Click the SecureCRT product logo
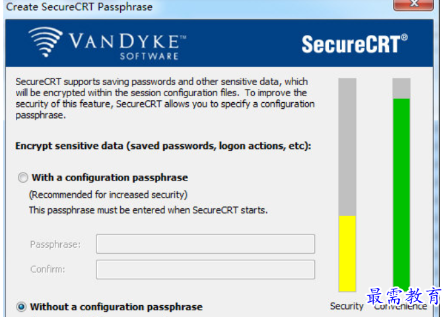 click(x=355, y=44)
